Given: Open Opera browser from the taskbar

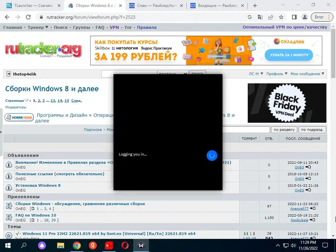Looking at the screenshot, I should coord(125,245).
